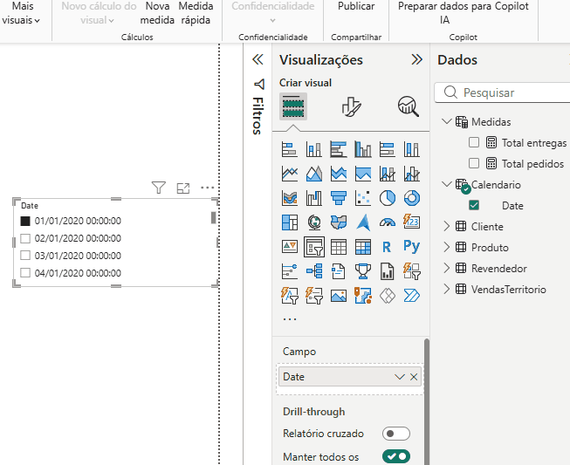Viewport: 570px width, 465px height.
Task: Collapse the Calendario table
Action: tap(447, 184)
